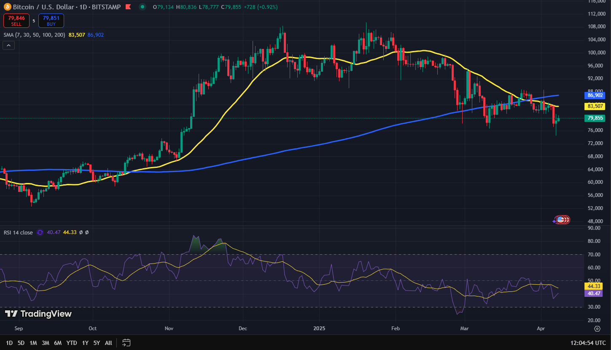611x350 pixels.
Task: Click the Sep label on time axis
Action: [x=19, y=328]
